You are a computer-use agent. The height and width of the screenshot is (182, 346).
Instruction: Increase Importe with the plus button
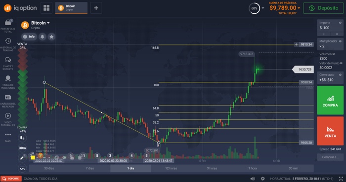(337, 34)
